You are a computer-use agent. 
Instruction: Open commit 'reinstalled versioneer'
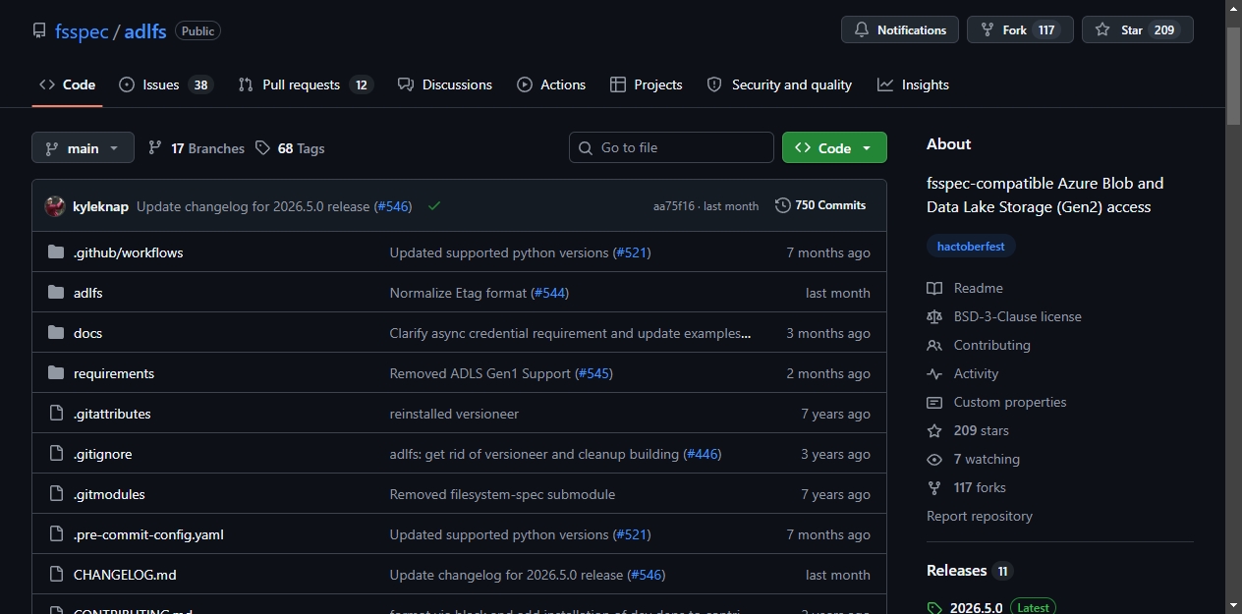[x=454, y=414]
